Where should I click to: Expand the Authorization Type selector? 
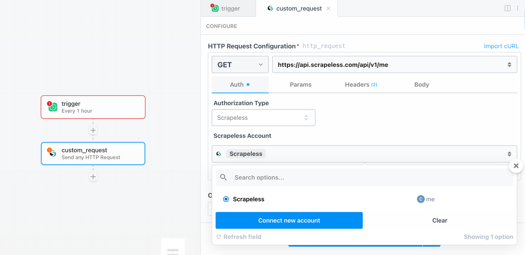click(x=263, y=118)
